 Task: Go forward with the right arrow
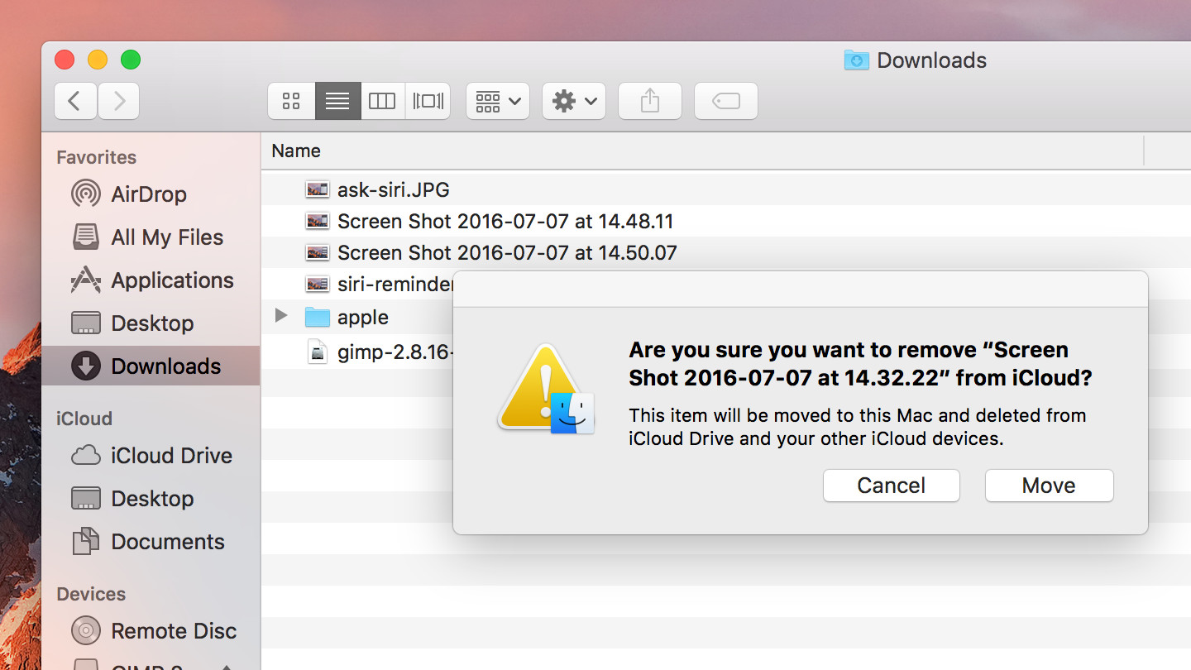[x=118, y=101]
